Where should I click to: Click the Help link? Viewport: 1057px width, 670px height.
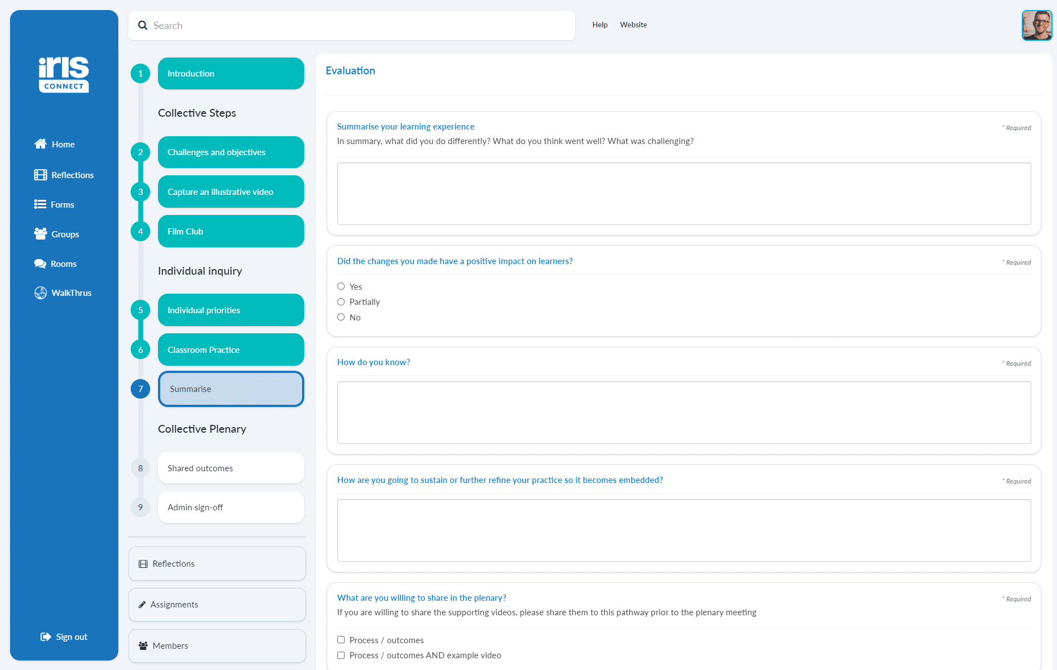(600, 25)
